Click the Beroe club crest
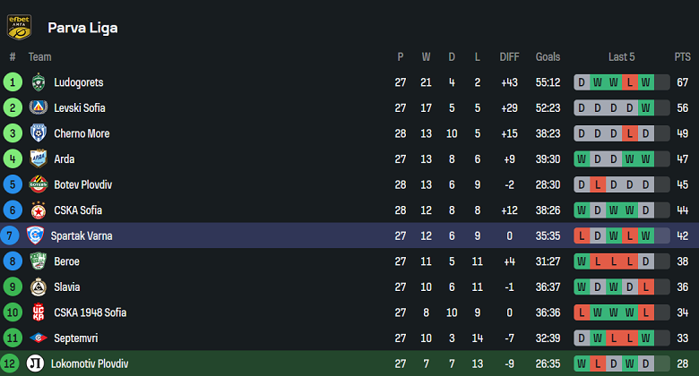This screenshot has width=699, height=376. 38,261
